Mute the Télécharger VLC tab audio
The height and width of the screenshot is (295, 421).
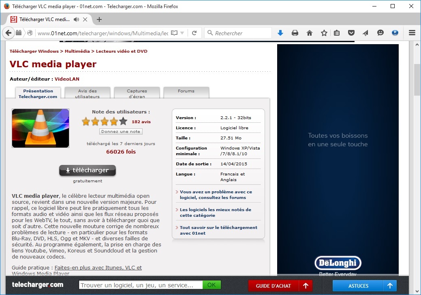coord(77,19)
